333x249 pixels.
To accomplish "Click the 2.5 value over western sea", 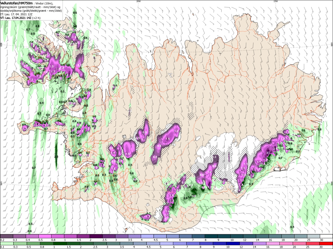I will 56,157.
